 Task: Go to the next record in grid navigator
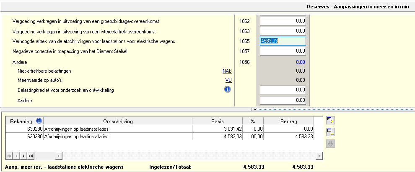(x=24, y=156)
